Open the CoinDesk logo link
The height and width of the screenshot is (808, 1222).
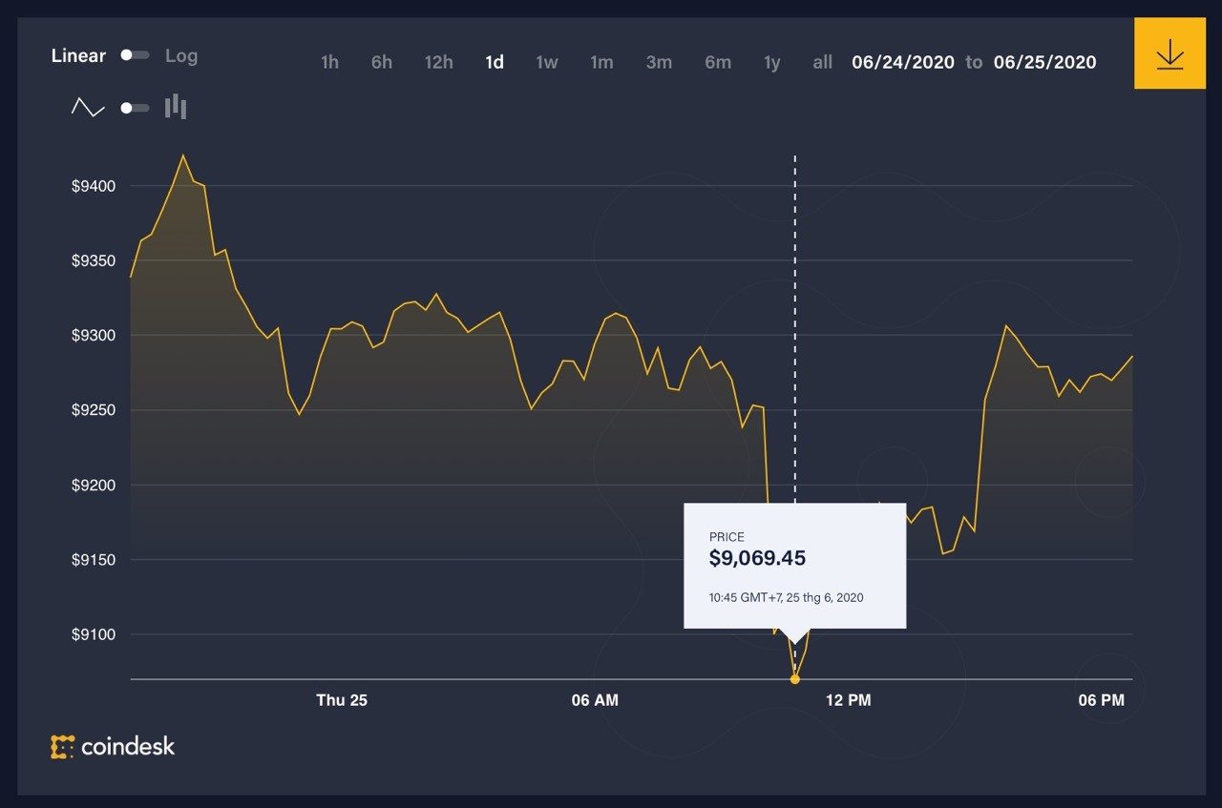(113, 746)
